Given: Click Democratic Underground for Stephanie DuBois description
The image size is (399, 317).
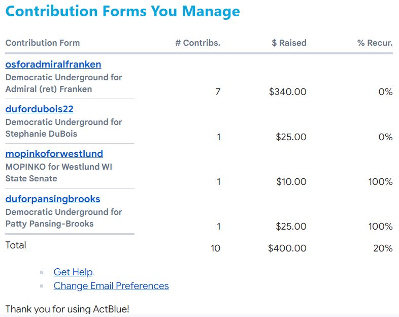Looking at the screenshot, I should tap(63, 128).
